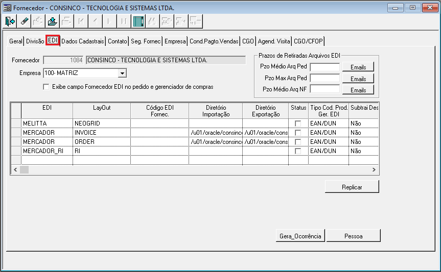
Task: Switch to the Geral tab
Action: tap(16, 41)
